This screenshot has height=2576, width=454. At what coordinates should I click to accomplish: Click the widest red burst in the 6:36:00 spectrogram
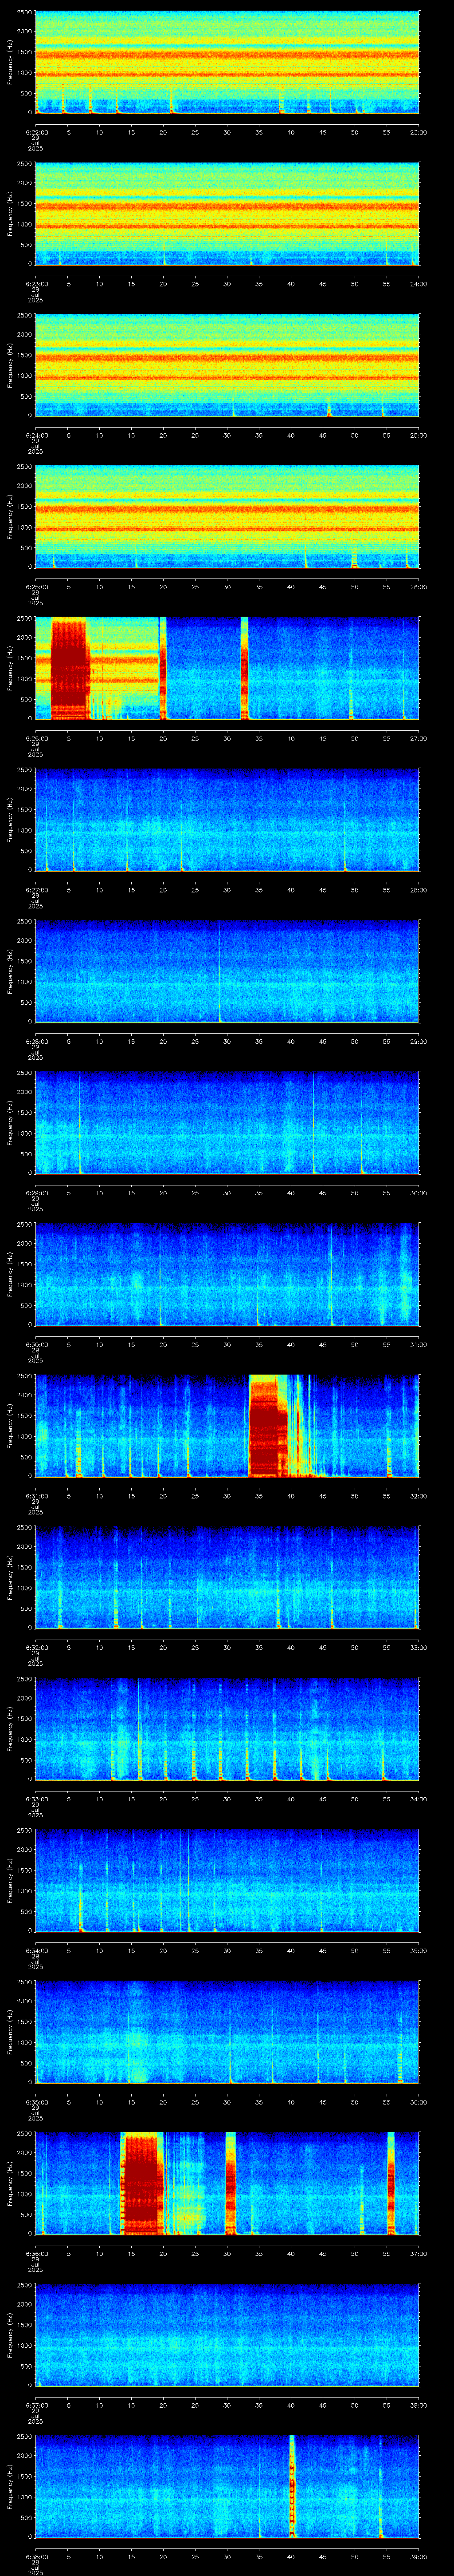(142, 2183)
